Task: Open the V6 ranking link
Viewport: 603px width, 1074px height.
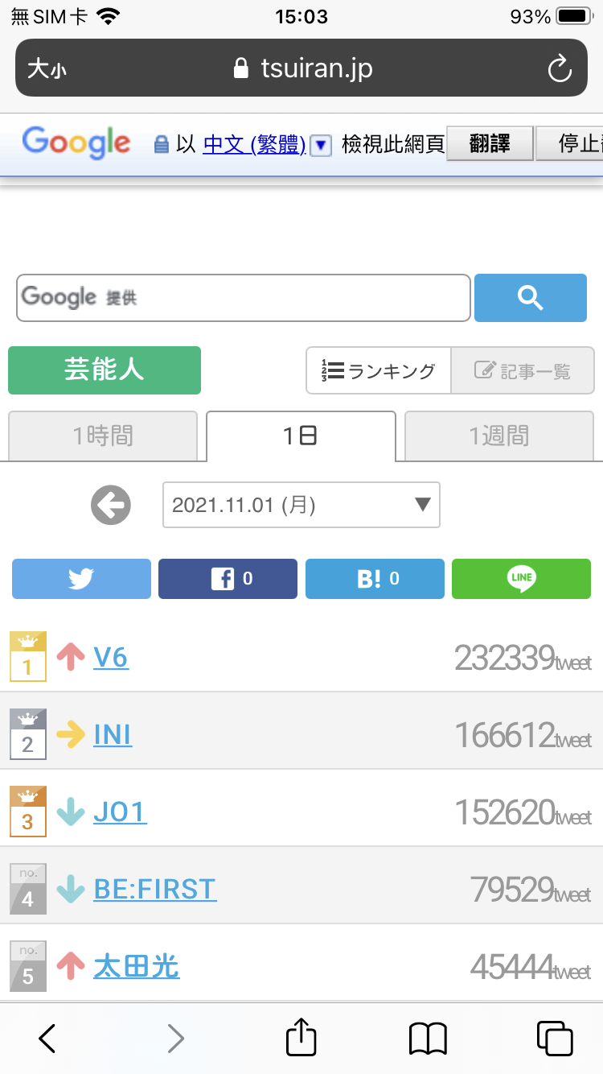Action: coord(111,658)
